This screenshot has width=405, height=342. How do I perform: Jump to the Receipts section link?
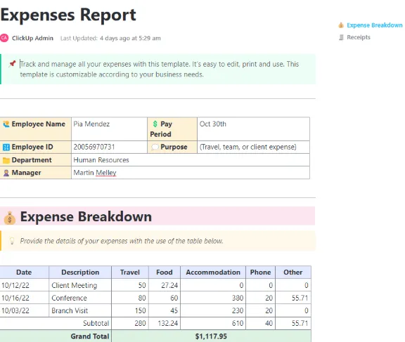pyautogui.click(x=359, y=37)
